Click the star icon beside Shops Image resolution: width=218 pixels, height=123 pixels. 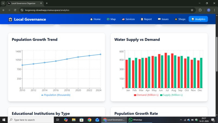click(176, 19)
